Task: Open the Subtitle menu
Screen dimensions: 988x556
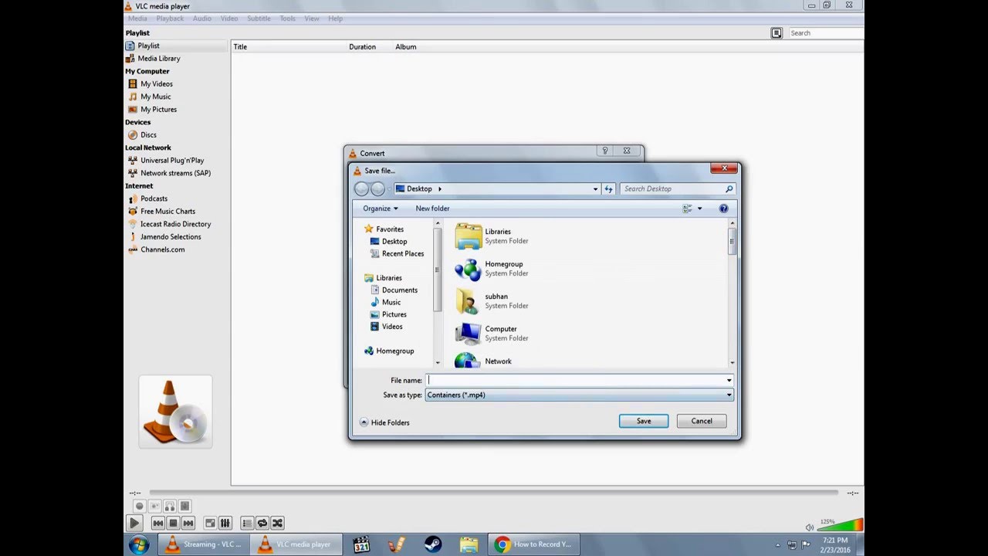Action: point(259,19)
